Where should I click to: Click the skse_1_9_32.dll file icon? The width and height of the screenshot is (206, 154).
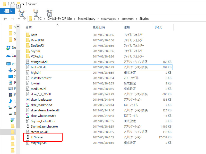[x=28, y=94]
